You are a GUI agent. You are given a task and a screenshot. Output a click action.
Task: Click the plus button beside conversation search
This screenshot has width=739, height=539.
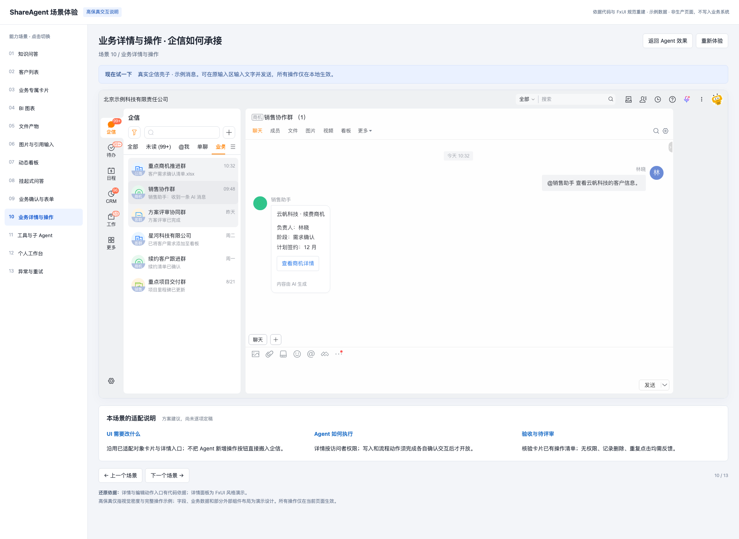tap(229, 132)
